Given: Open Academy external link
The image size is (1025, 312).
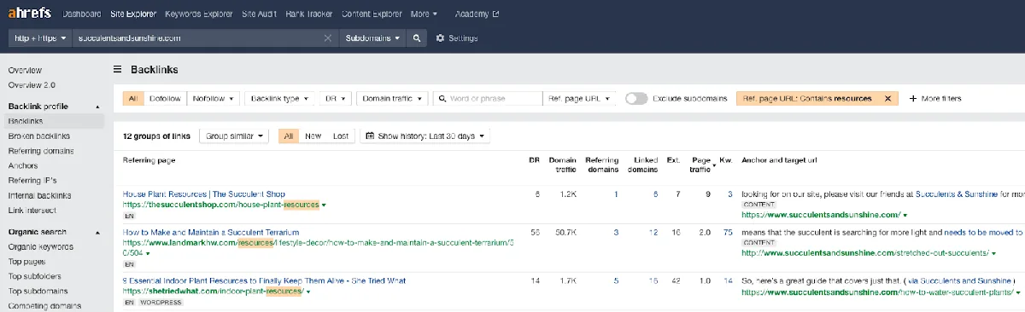Looking at the screenshot, I should [x=477, y=14].
